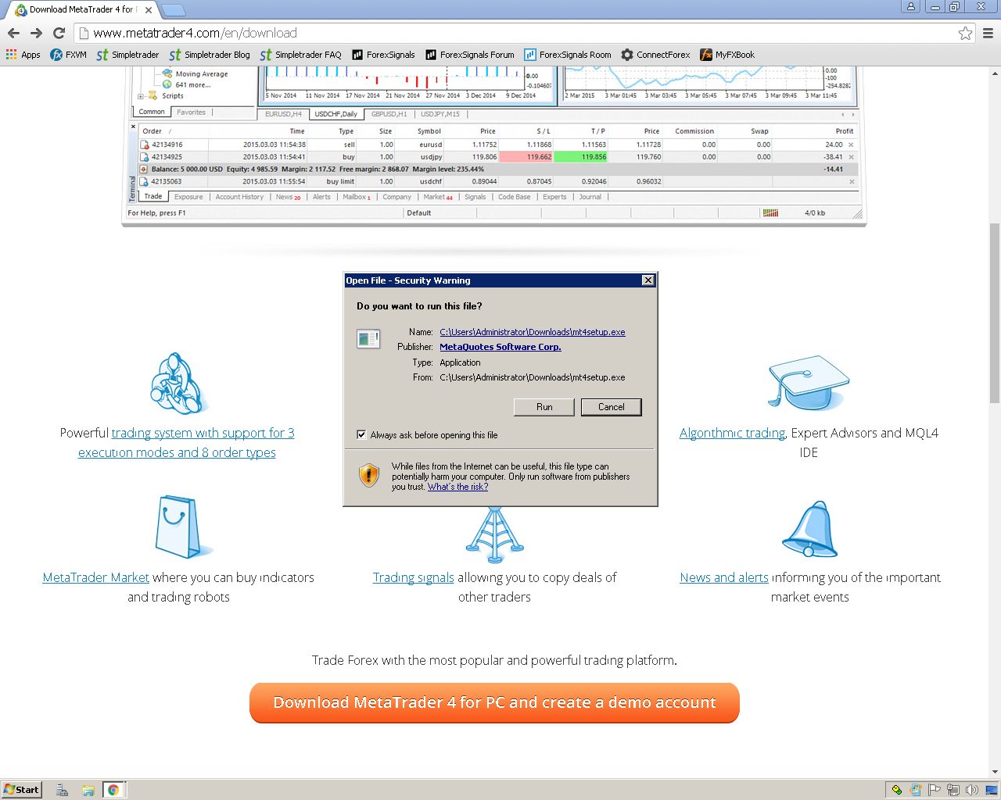
Task: Focus the address bar showing metatrader4.com
Action: tap(516, 33)
